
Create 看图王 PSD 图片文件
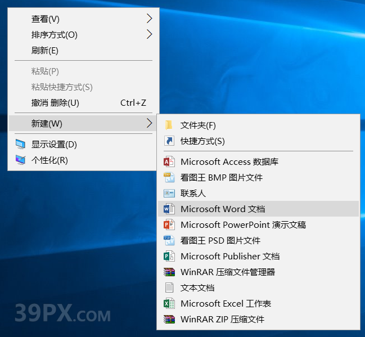[x=258, y=240]
